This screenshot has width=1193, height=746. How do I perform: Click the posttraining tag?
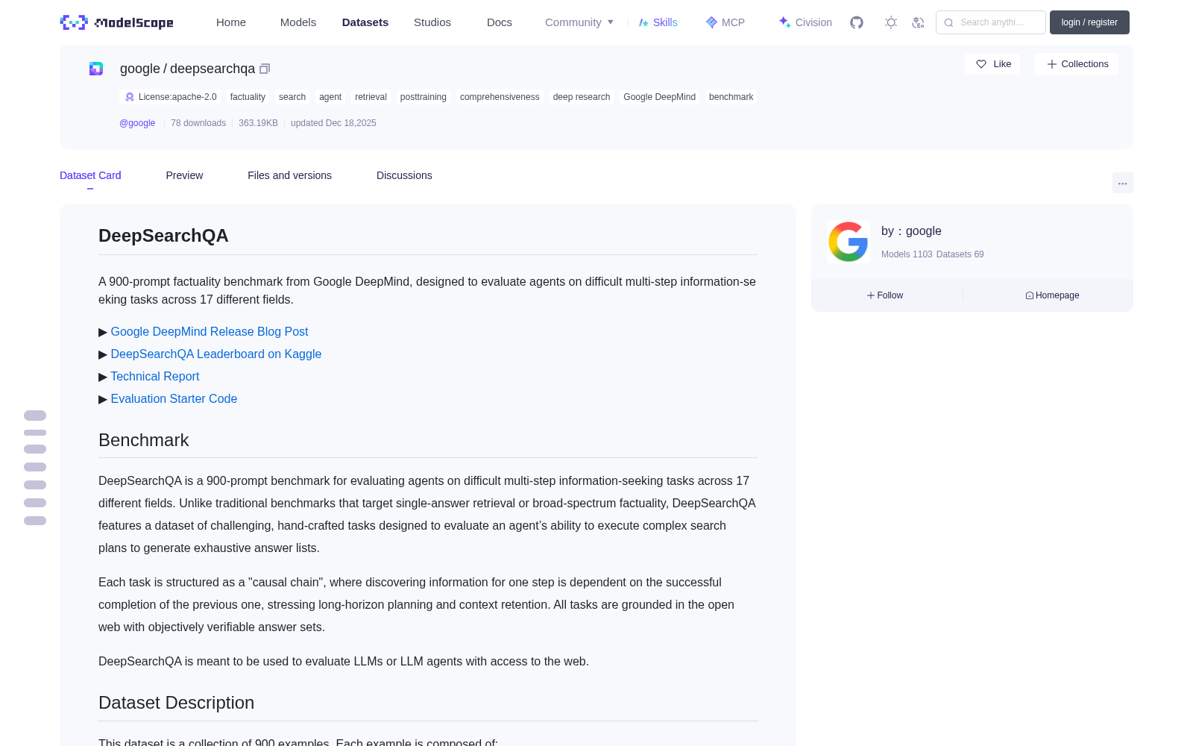[424, 97]
